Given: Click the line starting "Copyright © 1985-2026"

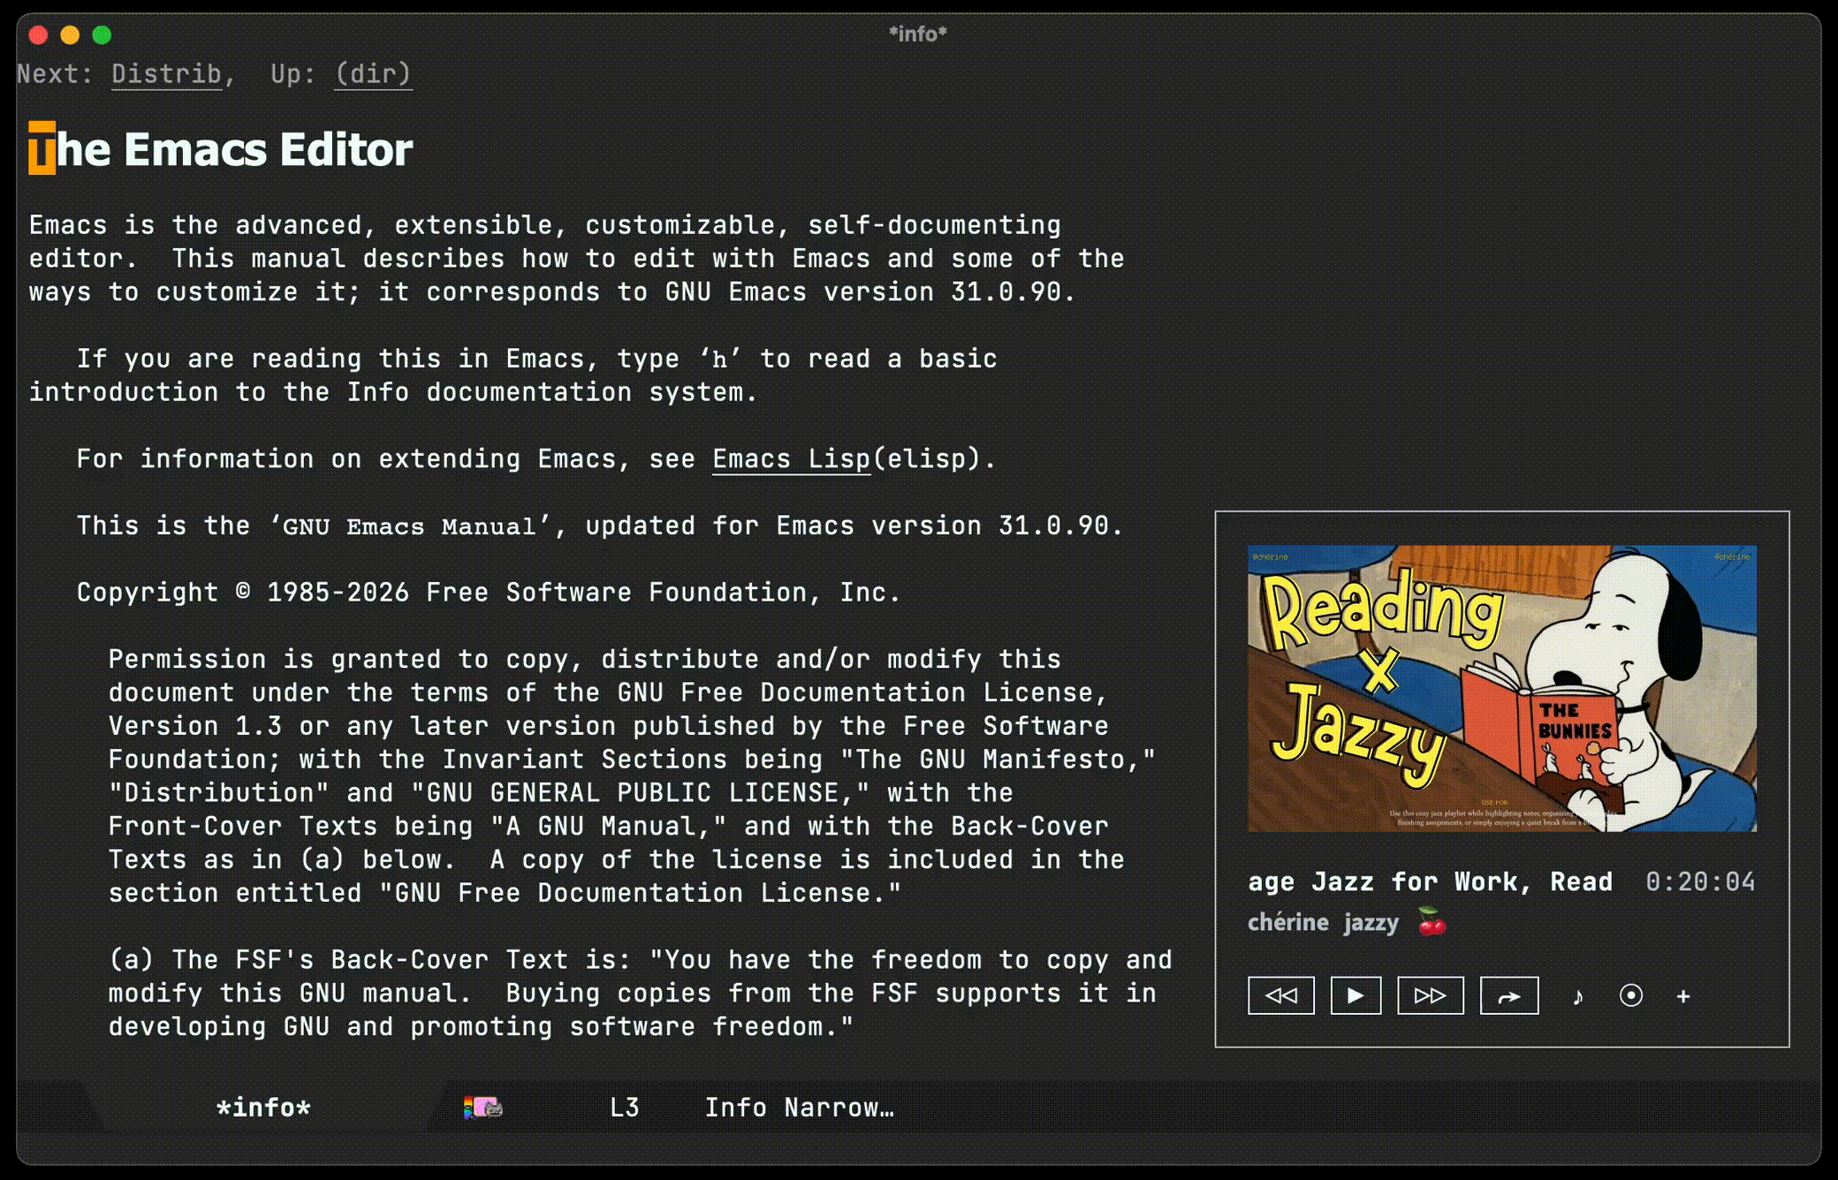Looking at the screenshot, I should coord(488,592).
